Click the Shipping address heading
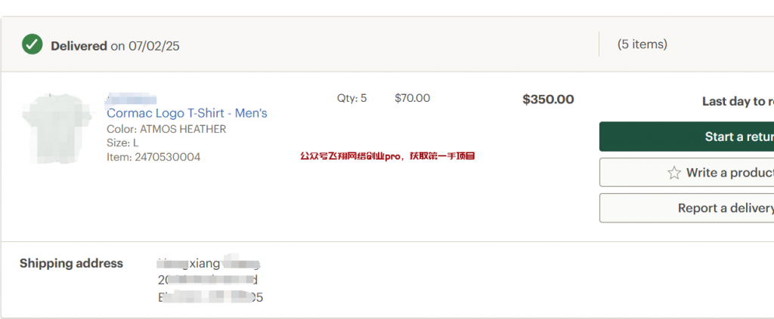Image resolution: width=774 pixels, height=319 pixels. coord(71,263)
